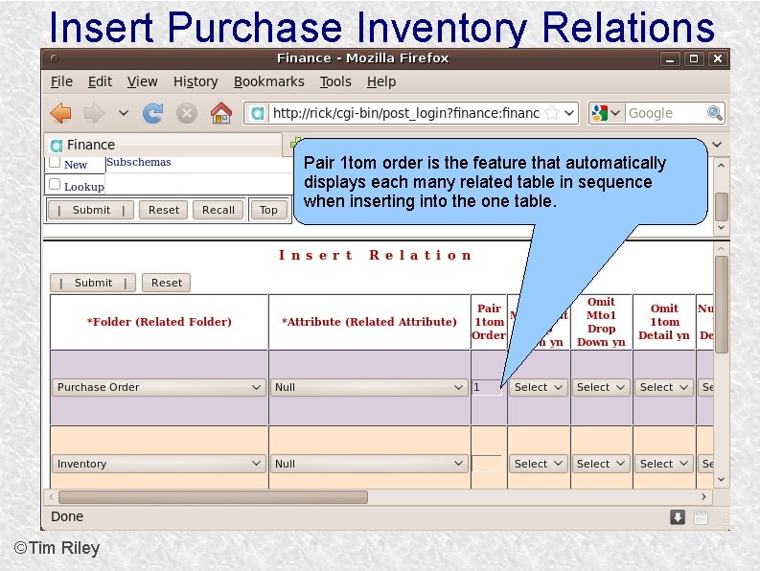Click the grey Forward arrow

tap(94, 113)
